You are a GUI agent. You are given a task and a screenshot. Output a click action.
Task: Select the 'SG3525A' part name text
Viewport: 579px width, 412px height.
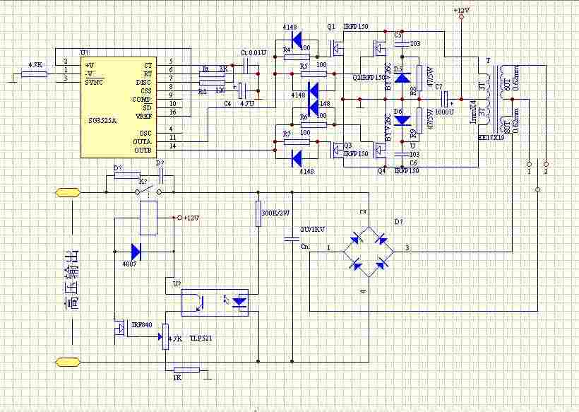point(103,121)
